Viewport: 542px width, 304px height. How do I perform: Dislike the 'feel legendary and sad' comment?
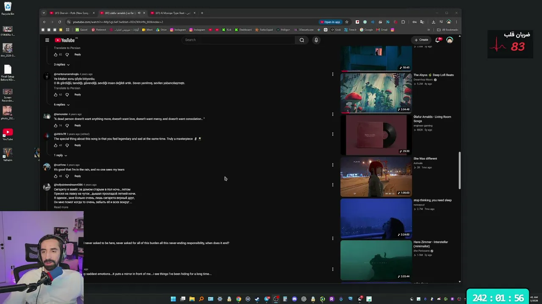pos(67,145)
